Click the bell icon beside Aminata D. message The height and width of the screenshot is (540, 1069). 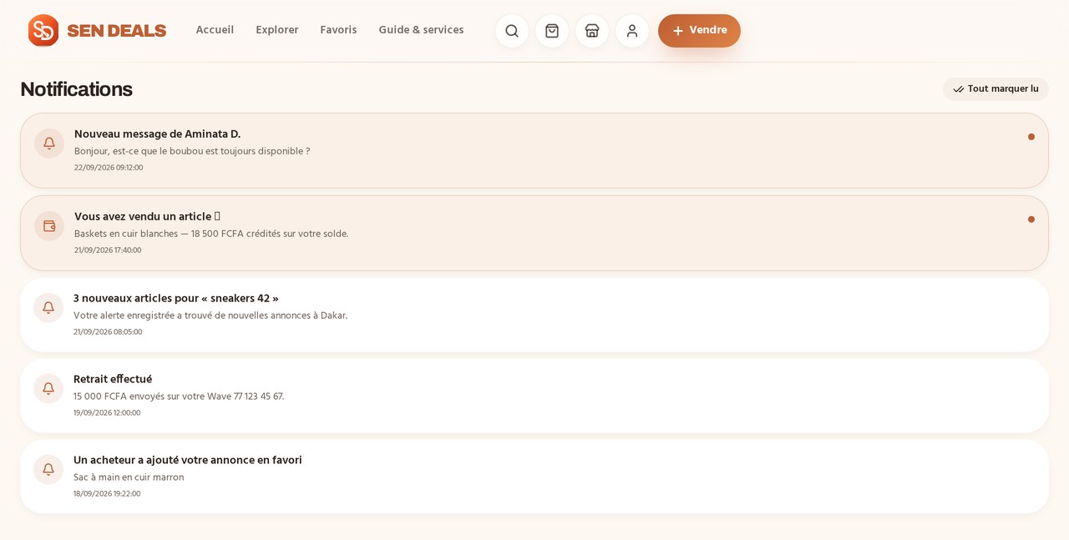[x=49, y=144]
